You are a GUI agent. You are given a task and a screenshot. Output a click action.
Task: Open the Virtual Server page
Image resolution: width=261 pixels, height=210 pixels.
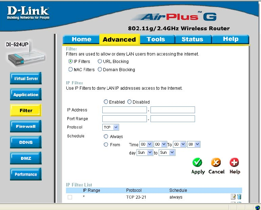point(26,78)
